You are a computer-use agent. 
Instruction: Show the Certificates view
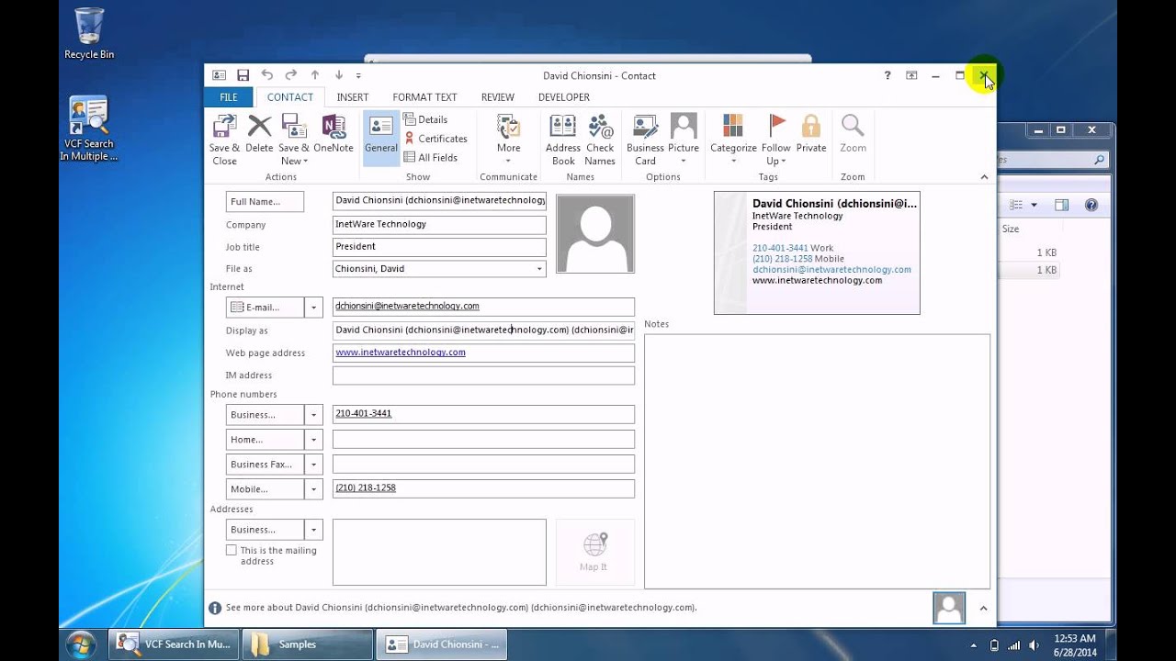(x=435, y=139)
